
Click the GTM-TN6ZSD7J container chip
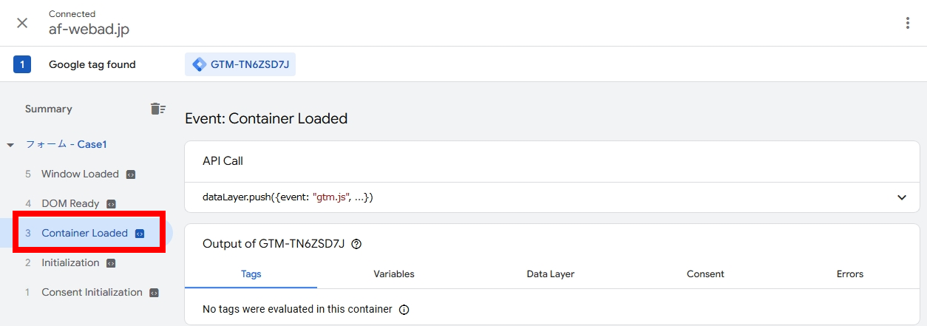click(x=240, y=64)
